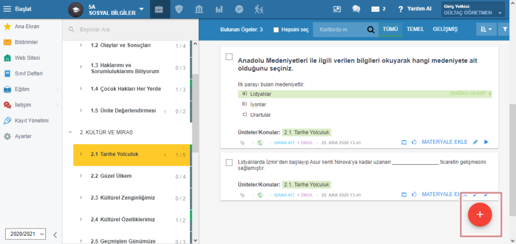Expand the 2.2 Güzel Ülkem topic
516x244 pixels.
point(81,176)
